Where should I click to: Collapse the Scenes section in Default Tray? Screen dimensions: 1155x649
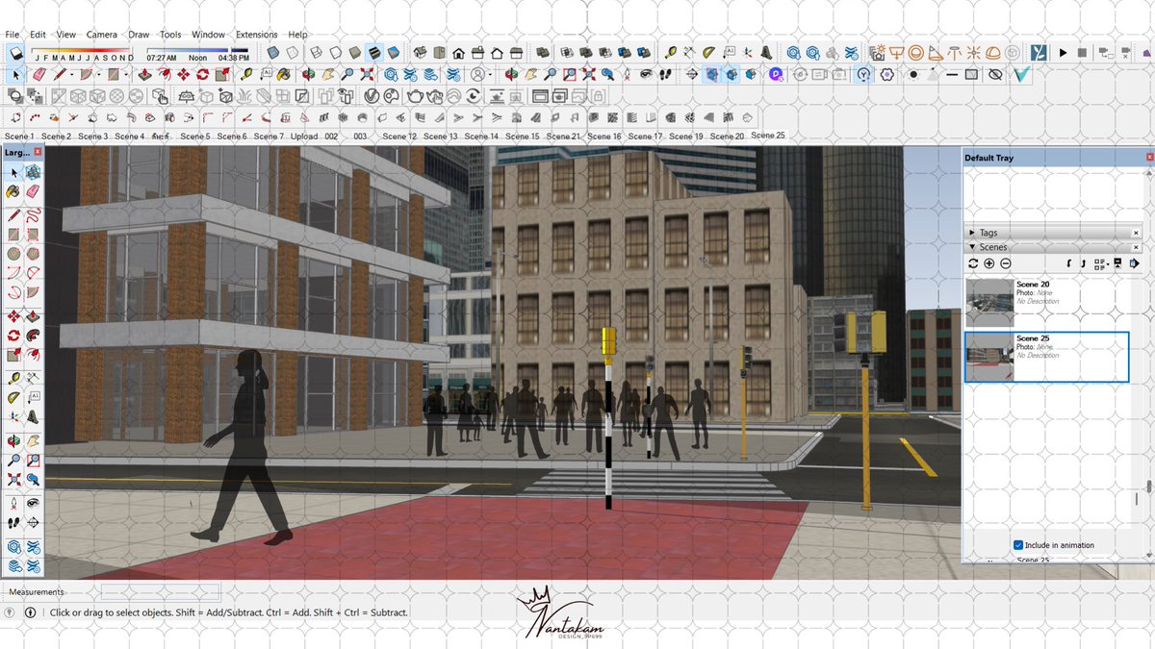click(972, 247)
